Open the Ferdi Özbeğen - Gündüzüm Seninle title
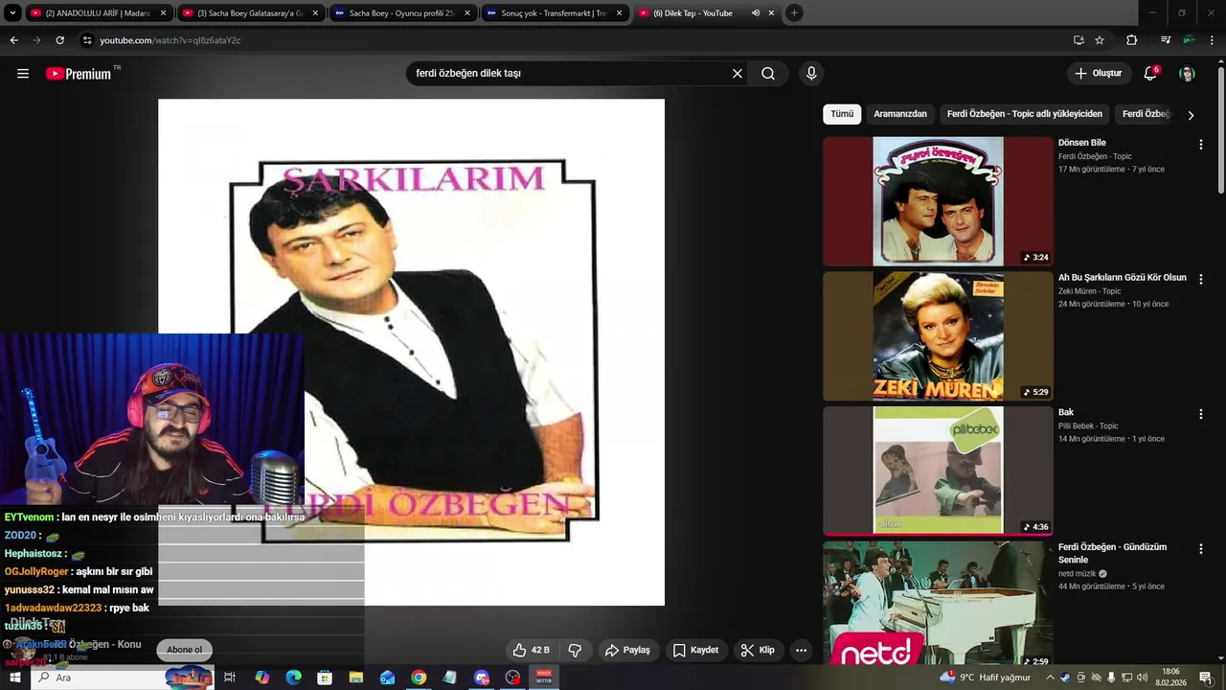 coord(1113,553)
